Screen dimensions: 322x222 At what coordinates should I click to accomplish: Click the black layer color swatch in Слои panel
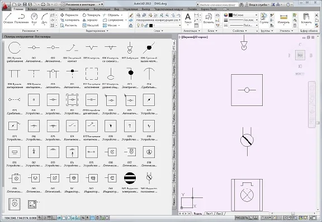tap(151, 25)
